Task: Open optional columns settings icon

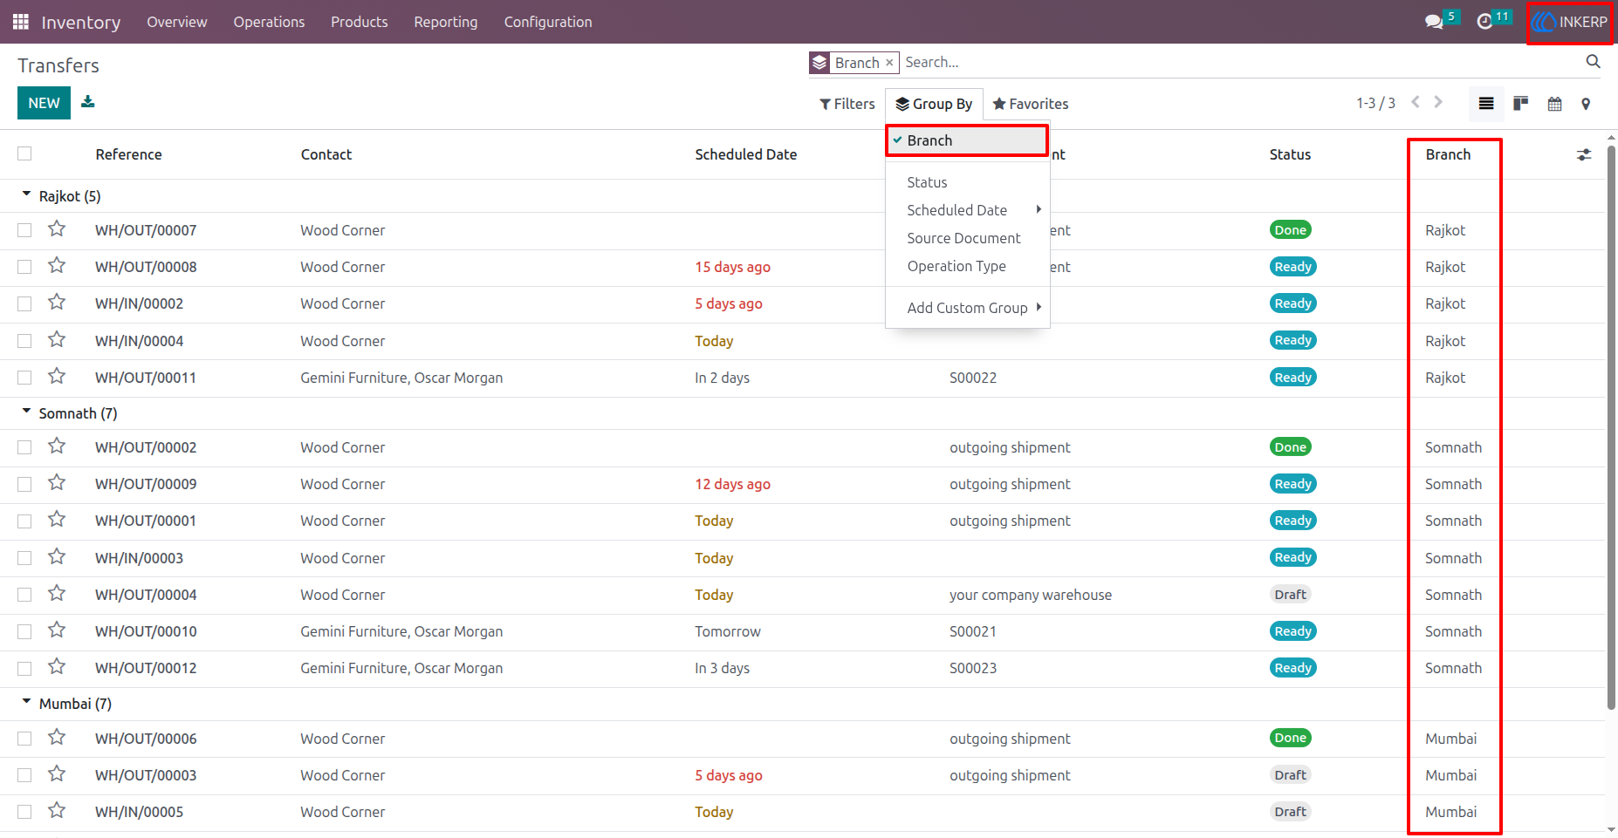Action: coord(1584,154)
